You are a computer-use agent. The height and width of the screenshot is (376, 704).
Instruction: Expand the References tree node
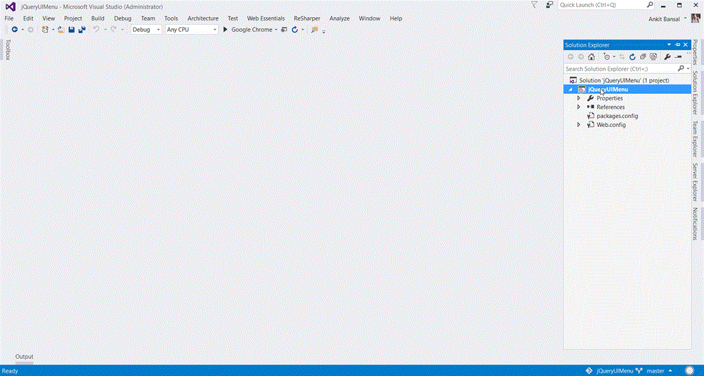click(x=579, y=107)
